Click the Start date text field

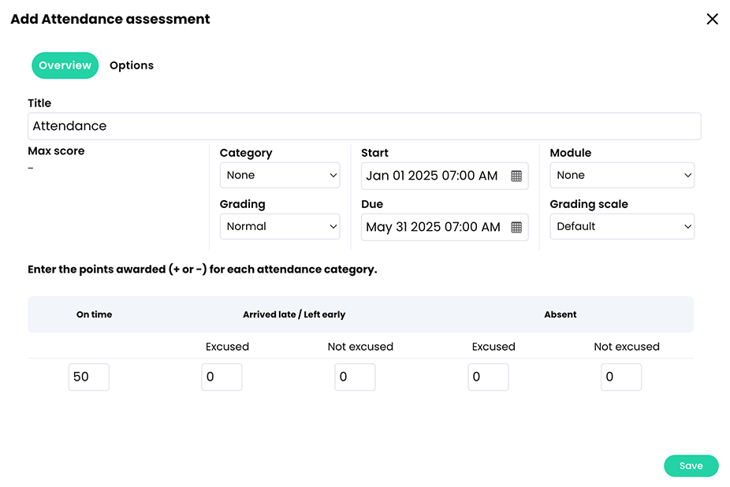432,176
